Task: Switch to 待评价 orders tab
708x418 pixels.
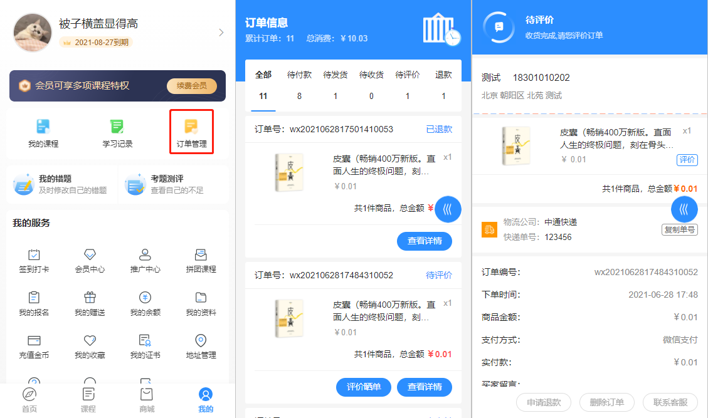Action: click(408, 85)
